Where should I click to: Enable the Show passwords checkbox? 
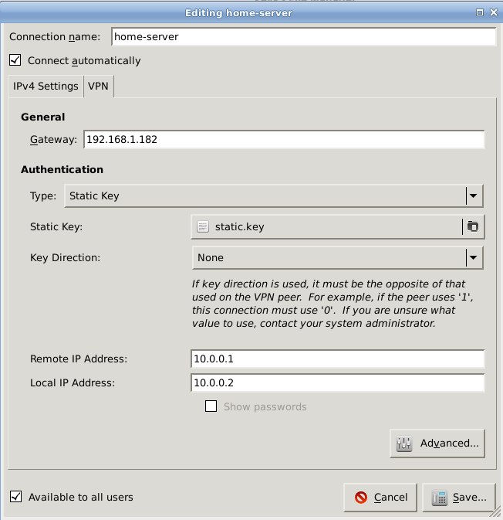(x=211, y=406)
